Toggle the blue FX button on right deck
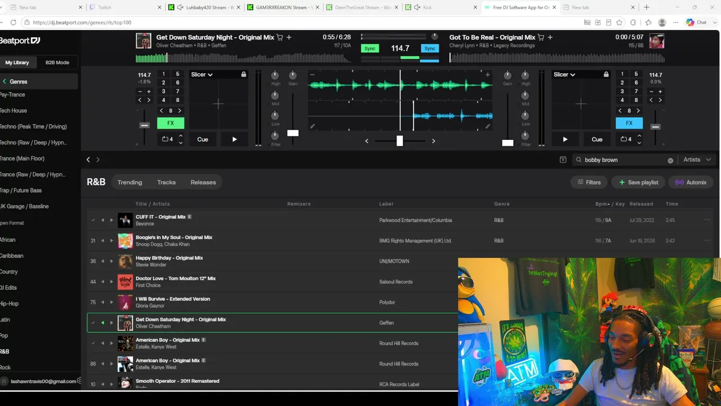The width and height of the screenshot is (721, 406). pyautogui.click(x=629, y=123)
